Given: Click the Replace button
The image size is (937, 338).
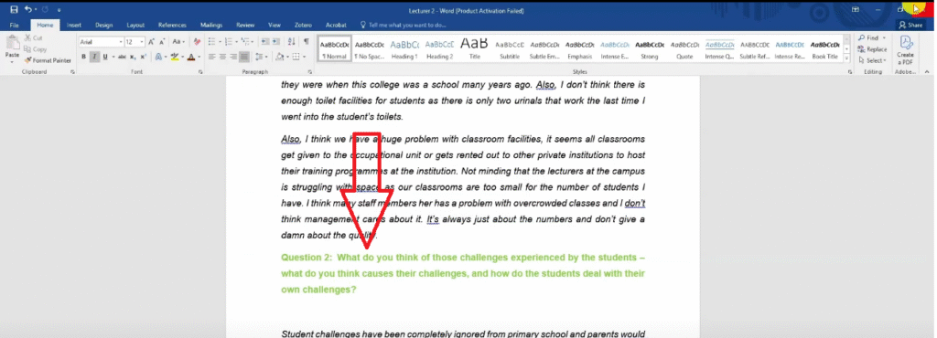Looking at the screenshot, I should click(x=872, y=49).
